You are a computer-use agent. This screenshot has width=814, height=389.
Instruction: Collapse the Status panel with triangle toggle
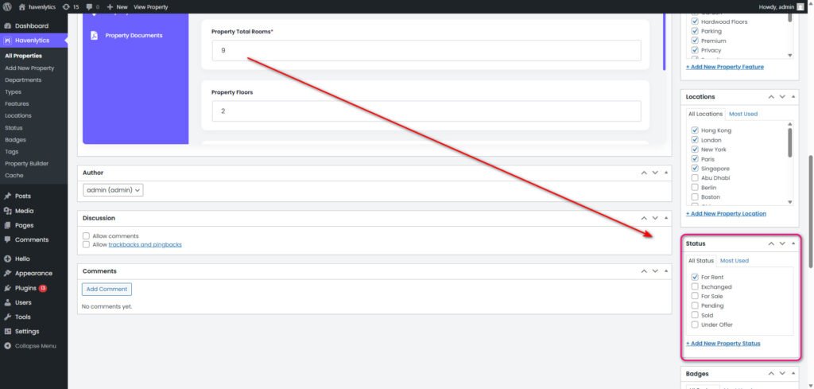click(793, 243)
